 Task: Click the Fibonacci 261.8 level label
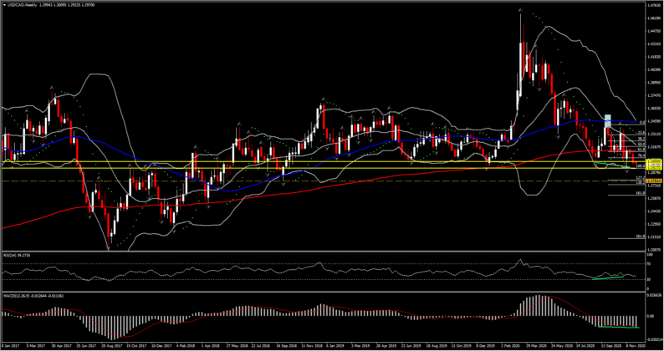pyautogui.click(x=641, y=236)
